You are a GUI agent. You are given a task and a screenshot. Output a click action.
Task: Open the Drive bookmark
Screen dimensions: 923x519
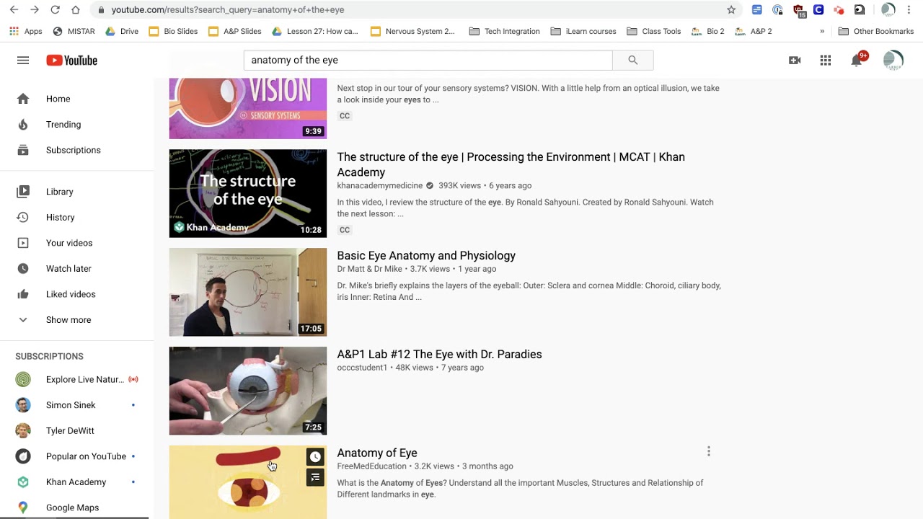[x=122, y=31]
